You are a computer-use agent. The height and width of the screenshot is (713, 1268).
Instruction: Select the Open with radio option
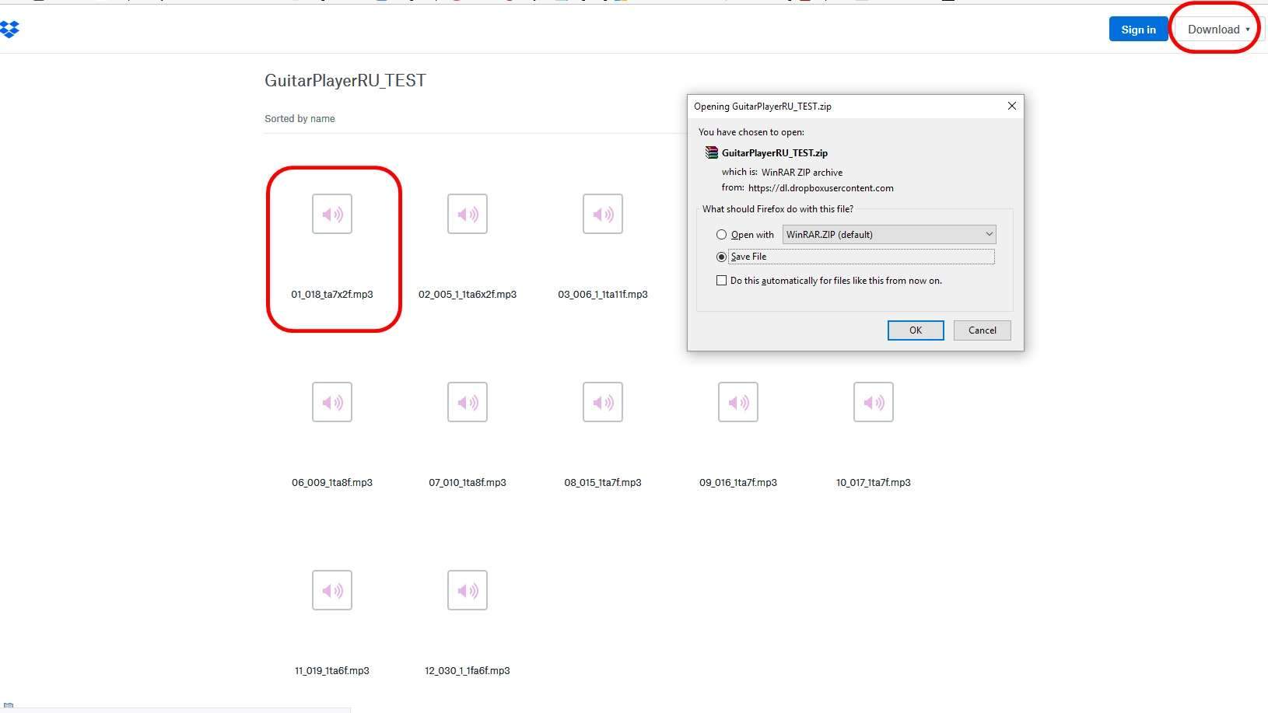point(722,235)
